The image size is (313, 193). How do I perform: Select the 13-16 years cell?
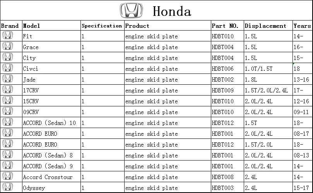[301, 80]
